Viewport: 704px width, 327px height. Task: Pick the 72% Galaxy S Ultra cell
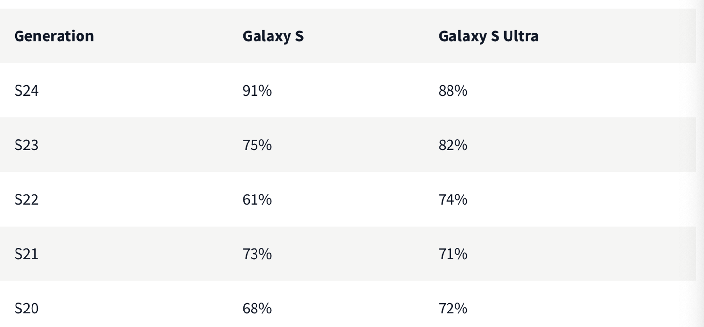pos(453,308)
